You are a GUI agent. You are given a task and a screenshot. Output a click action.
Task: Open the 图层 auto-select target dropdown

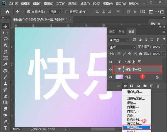(55, 12)
